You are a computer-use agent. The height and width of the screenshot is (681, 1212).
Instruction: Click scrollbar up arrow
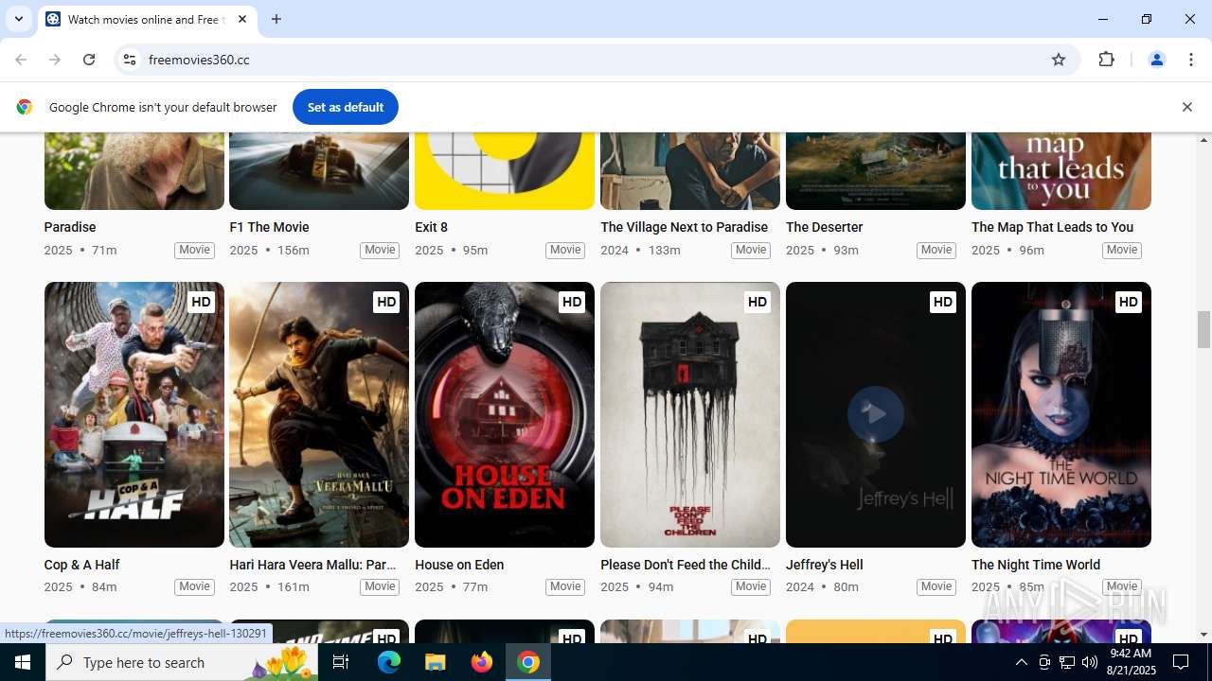point(1203,140)
